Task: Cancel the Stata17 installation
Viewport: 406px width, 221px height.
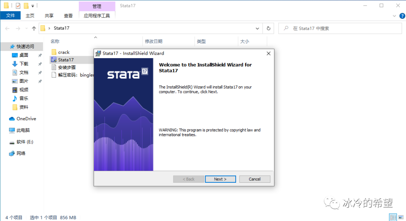Action: point(255,179)
